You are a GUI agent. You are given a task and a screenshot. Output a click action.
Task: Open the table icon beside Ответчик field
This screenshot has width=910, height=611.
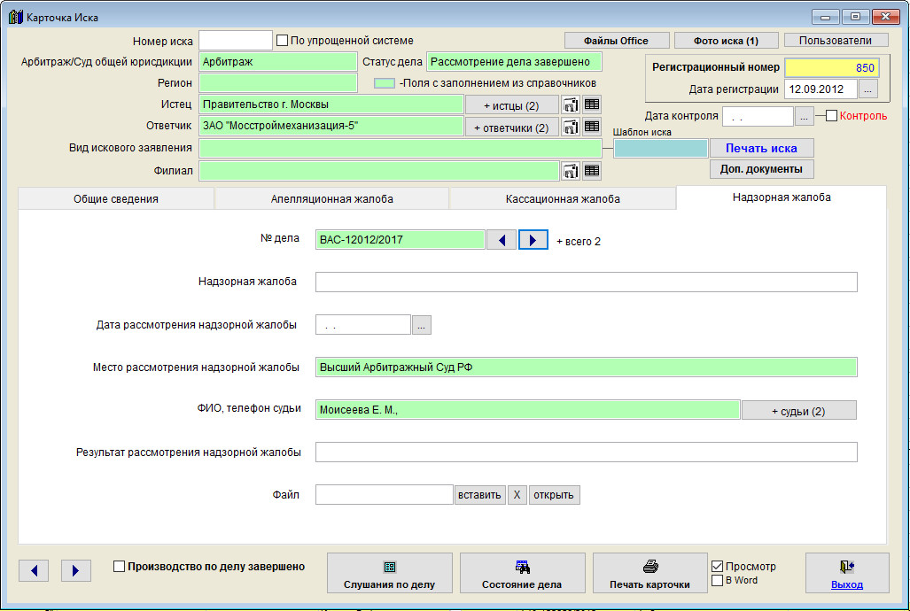coord(592,127)
